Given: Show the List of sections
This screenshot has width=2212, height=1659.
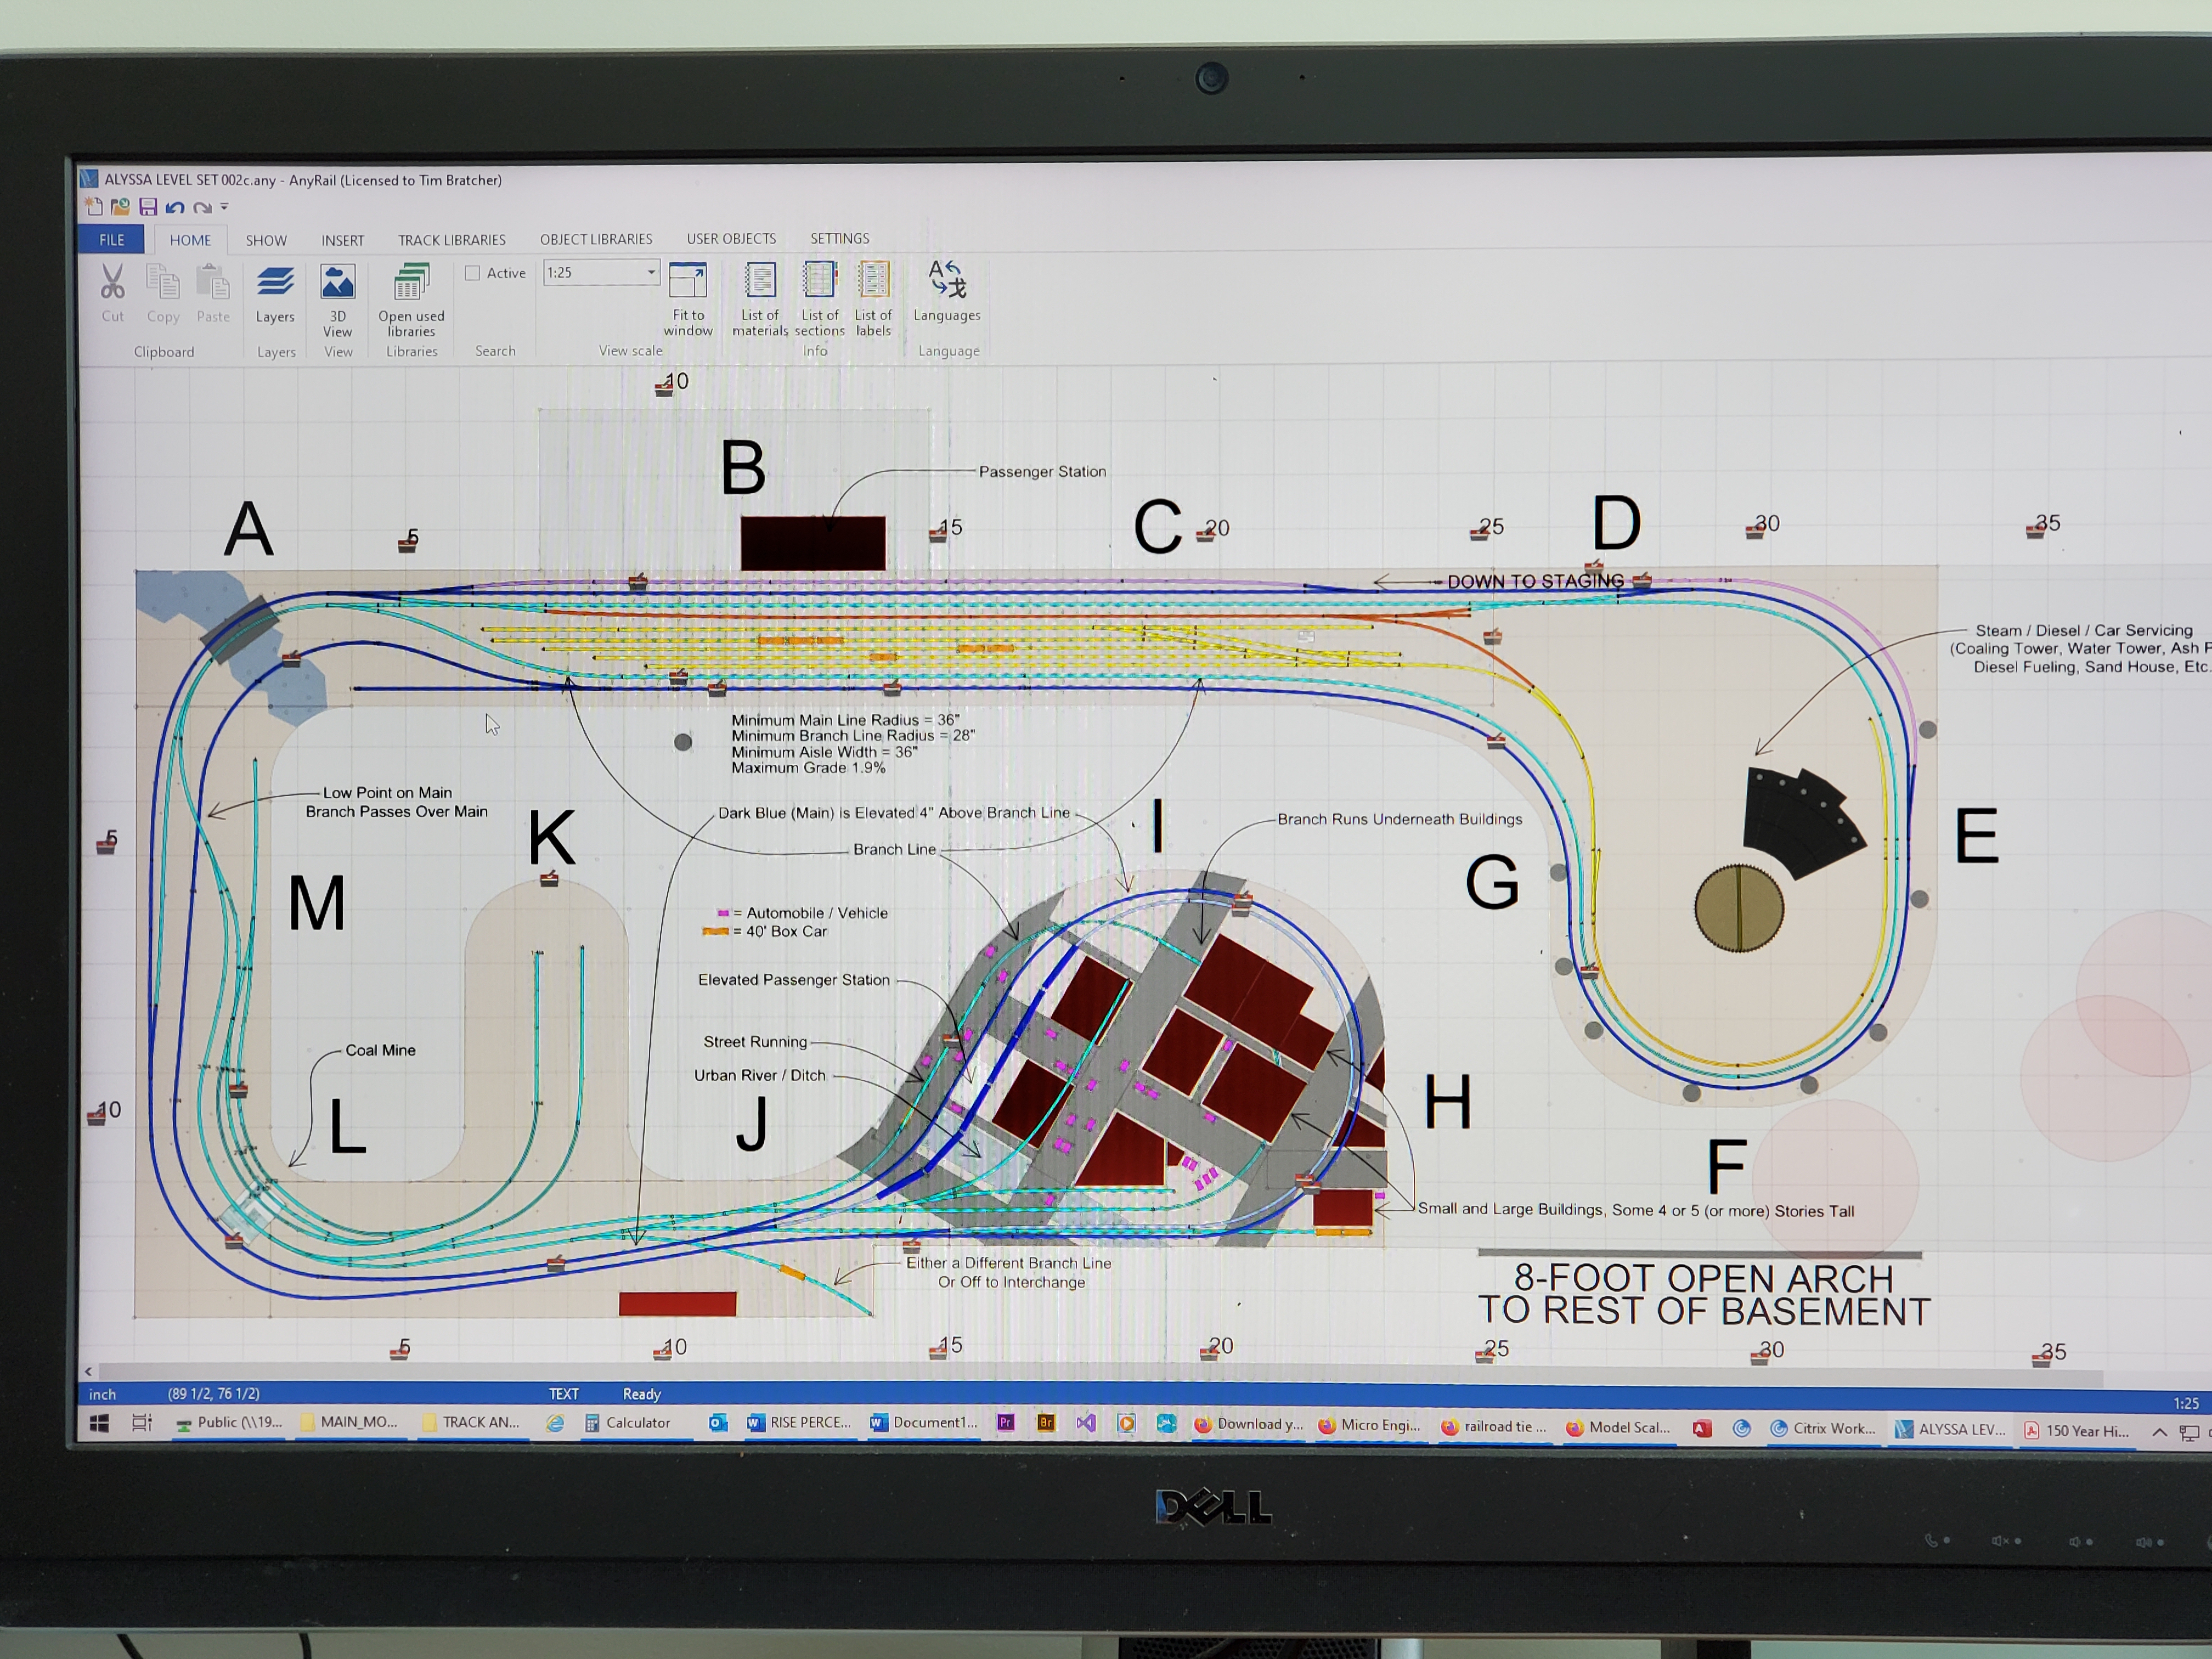Looking at the screenshot, I should pyautogui.click(x=820, y=299).
